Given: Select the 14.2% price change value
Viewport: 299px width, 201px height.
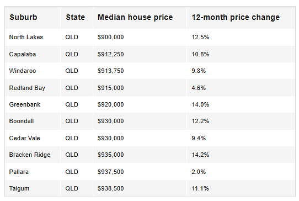Looking at the screenshot, I should [200, 155].
